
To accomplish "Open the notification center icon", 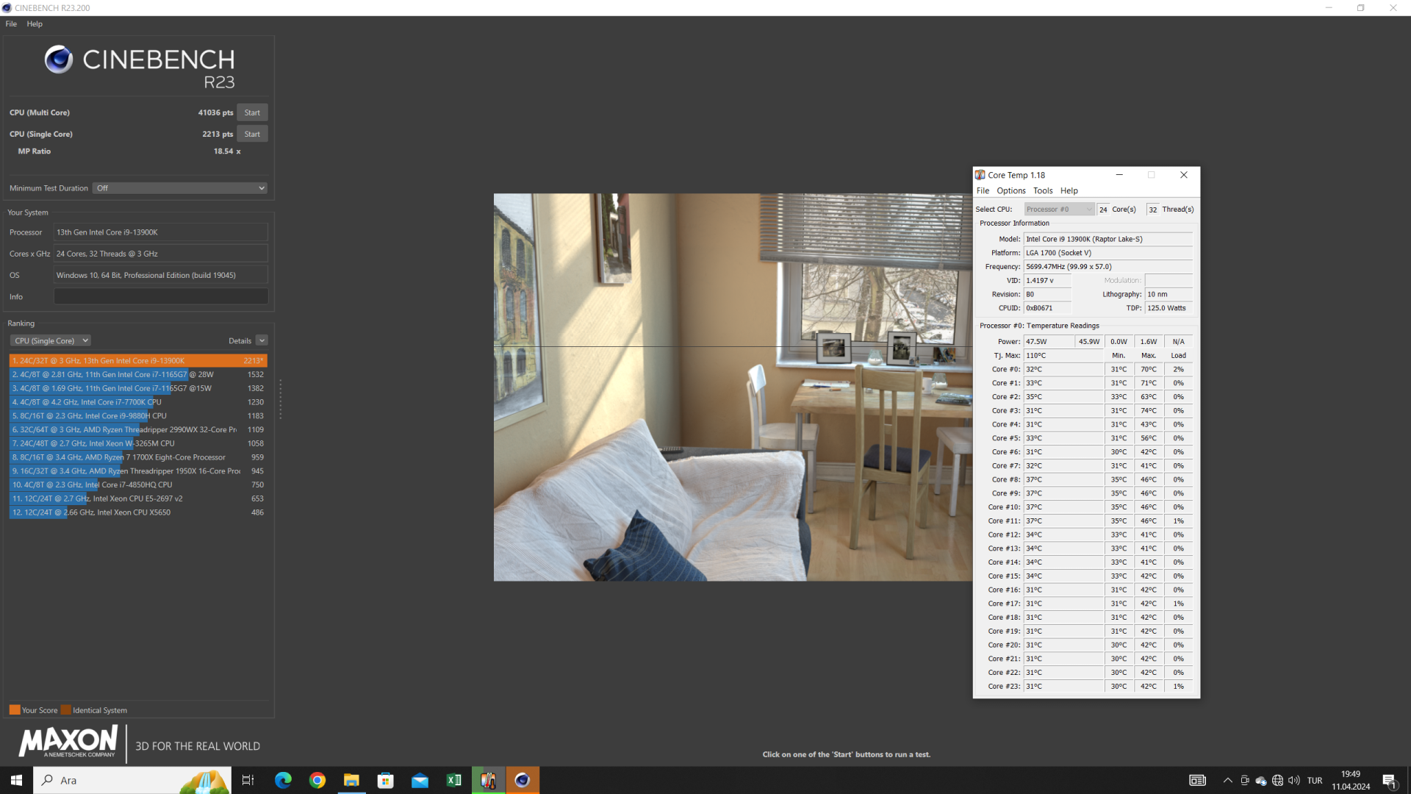I will coord(1389,780).
